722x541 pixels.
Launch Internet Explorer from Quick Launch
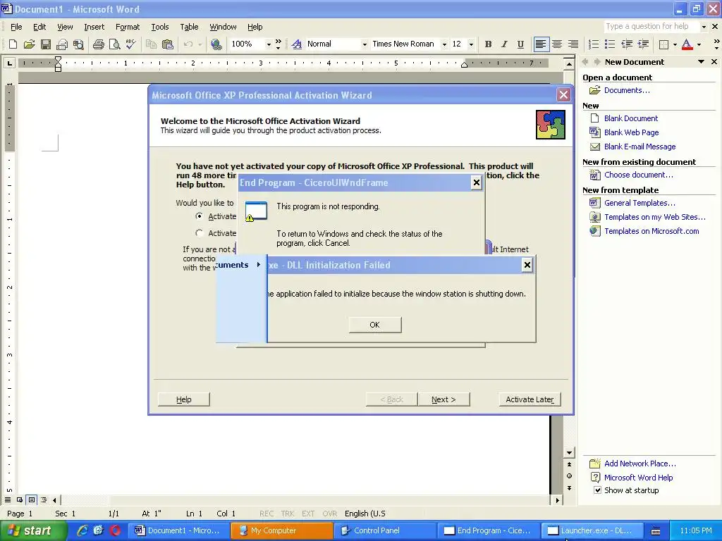click(82, 530)
